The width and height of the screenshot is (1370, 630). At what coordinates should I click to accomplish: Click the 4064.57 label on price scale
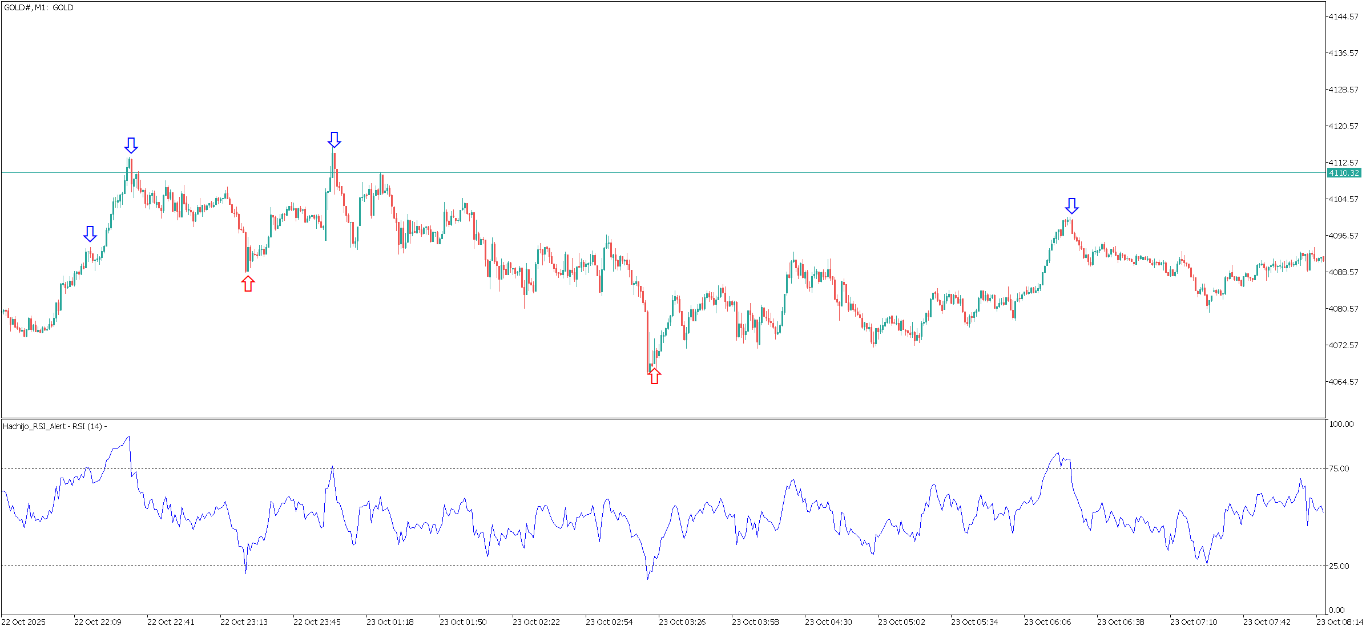tap(1343, 382)
